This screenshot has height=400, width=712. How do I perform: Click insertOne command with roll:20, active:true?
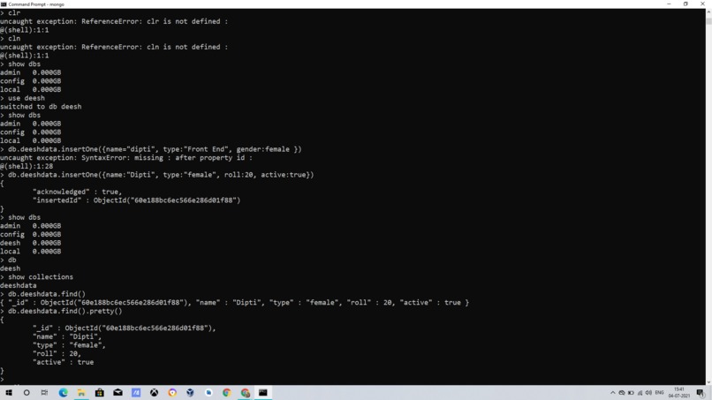(x=157, y=175)
